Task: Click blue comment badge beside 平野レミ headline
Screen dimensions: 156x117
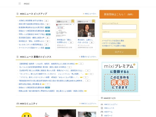Action: [x=48, y=34]
